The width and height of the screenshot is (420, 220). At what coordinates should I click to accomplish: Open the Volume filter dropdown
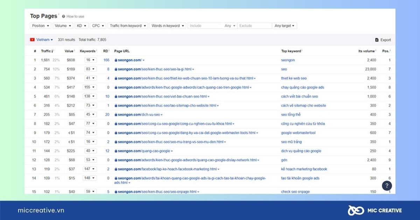click(x=63, y=26)
